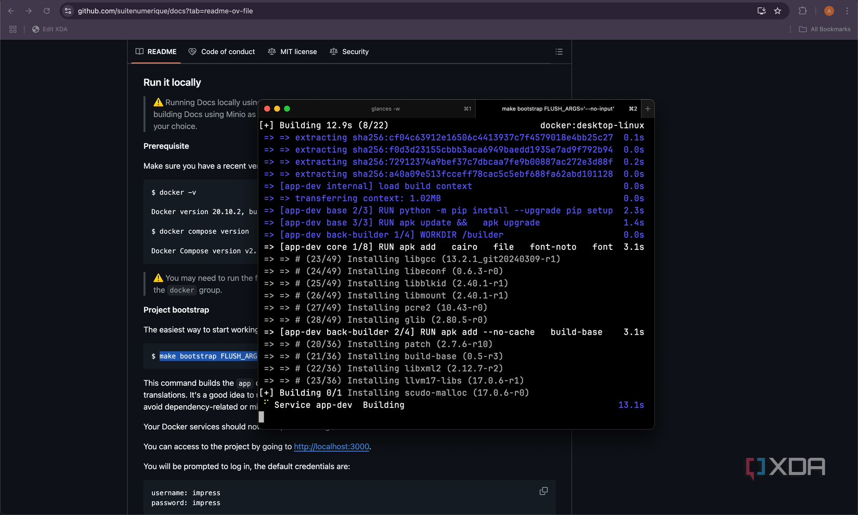Screen dimensions: 858x515
Task: Open the http://localhost:3000 link
Action: (x=331, y=446)
